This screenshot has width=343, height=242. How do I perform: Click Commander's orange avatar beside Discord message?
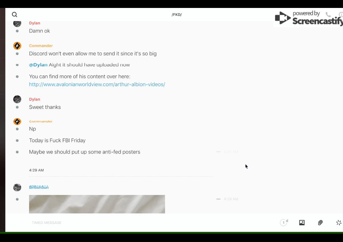(17, 46)
